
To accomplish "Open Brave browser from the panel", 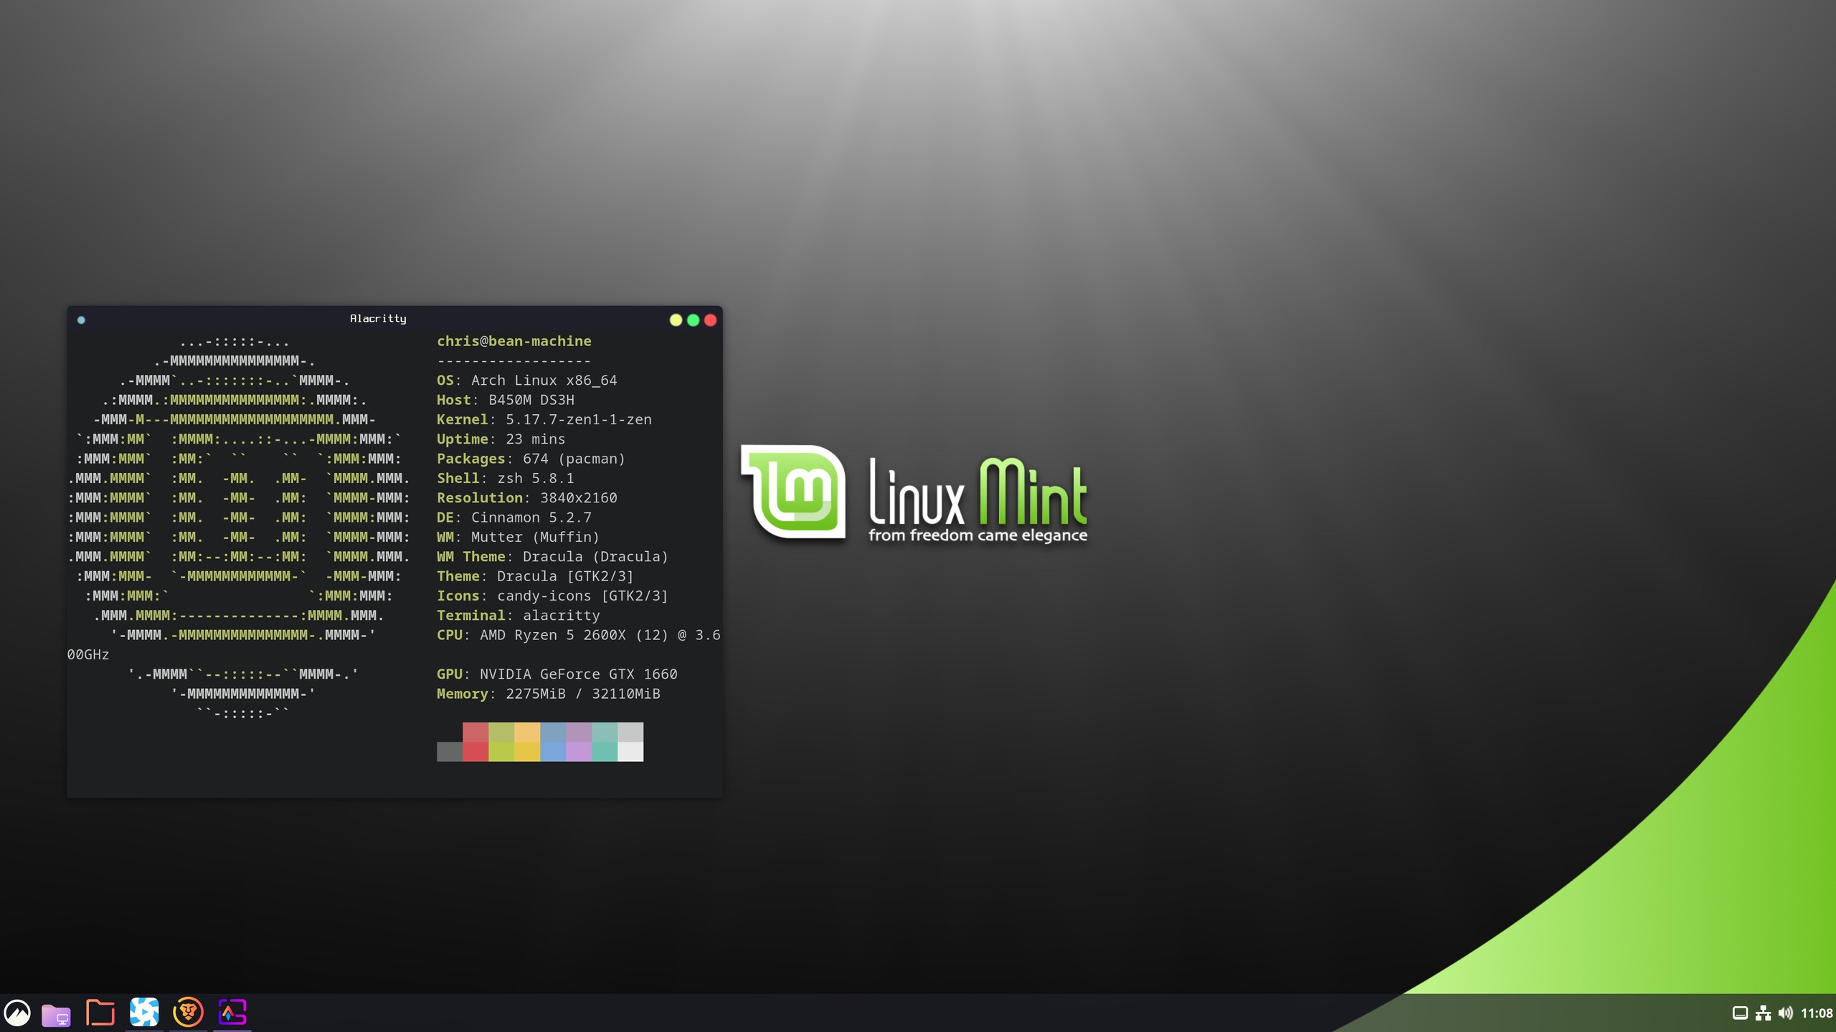I will [x=188, y=1013].
